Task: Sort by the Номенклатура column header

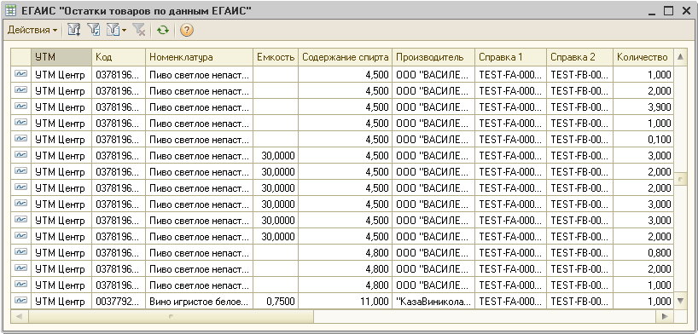Action: (200, 57)
